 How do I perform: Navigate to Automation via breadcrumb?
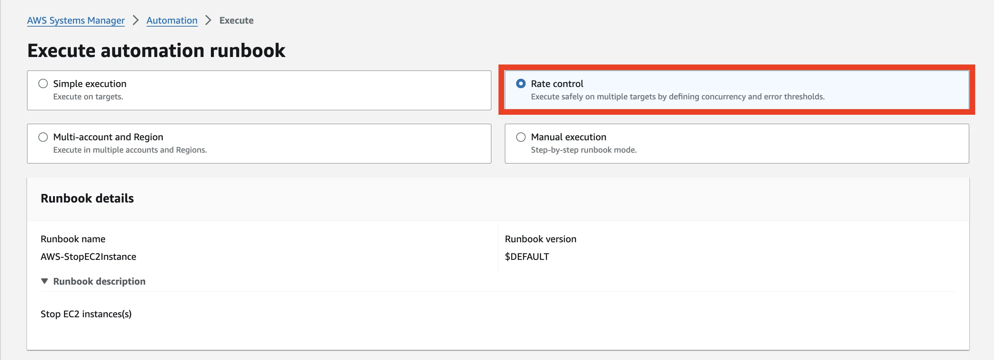pos(172,20)
